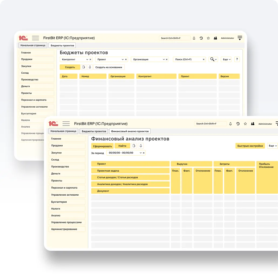Click the document icon next to Создать button
The height and width of the screenshot is (280, 278).
click(x=84, y=67)
